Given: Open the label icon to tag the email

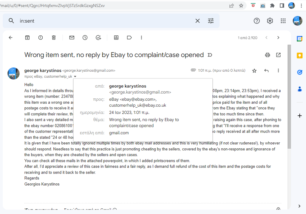Looking at the screenshot, I should (129, 37).
